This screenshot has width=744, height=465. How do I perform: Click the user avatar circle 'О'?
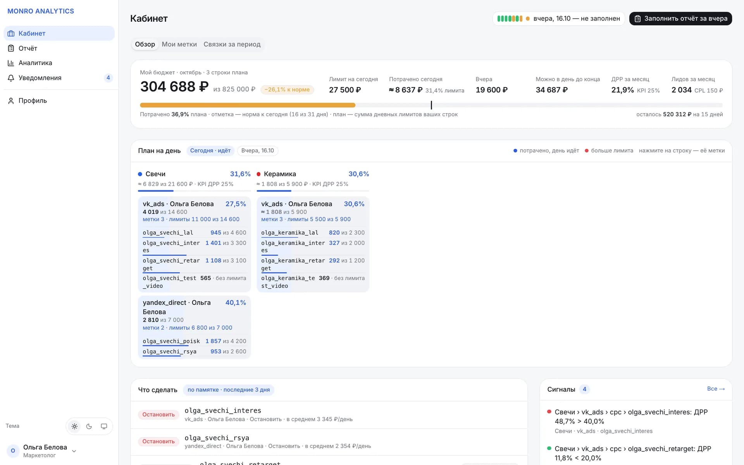point(13,451)
